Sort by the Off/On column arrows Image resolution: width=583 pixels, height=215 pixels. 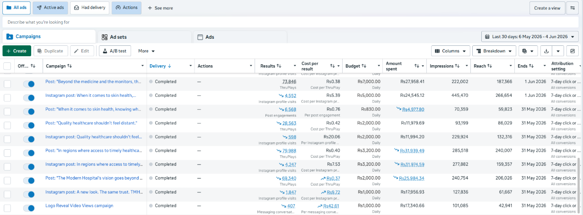(x=33, y=66)
